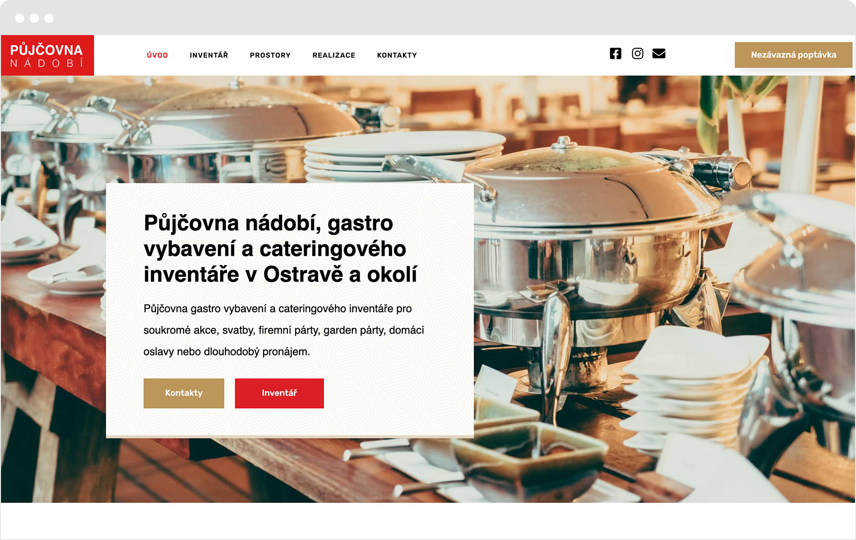The width and height of the screenshot is (856, 540).
Task: Open the Instagram profile icon
Action: pos(637,54)
